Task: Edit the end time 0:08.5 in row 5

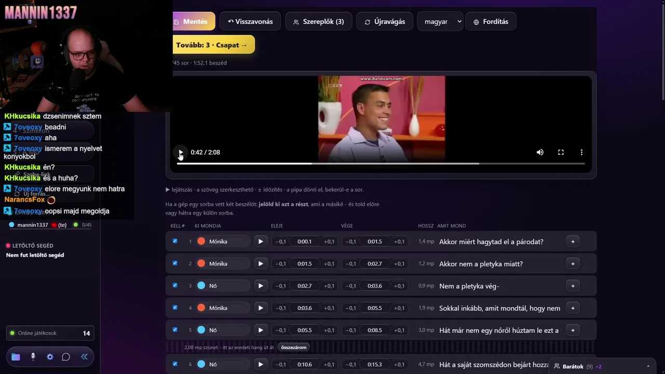Action: pyautogui.click(x=375, y=330)
